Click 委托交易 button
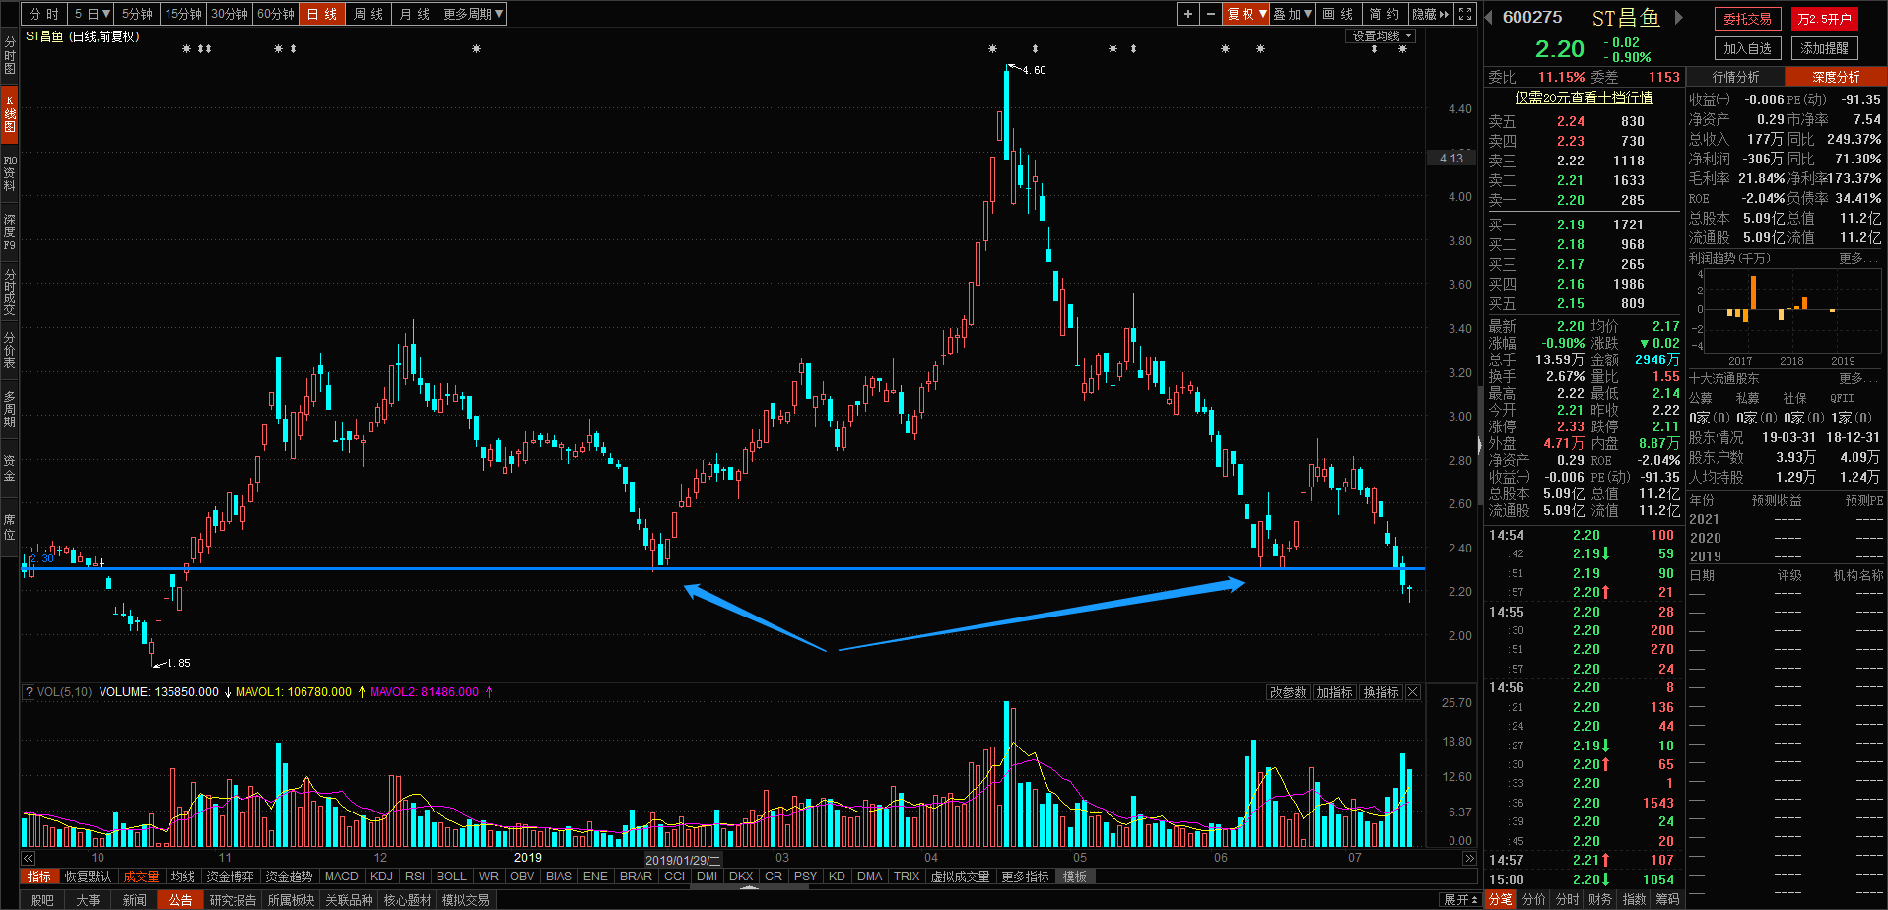The height and width of the screenshot is (910, 1888). 1747,19
